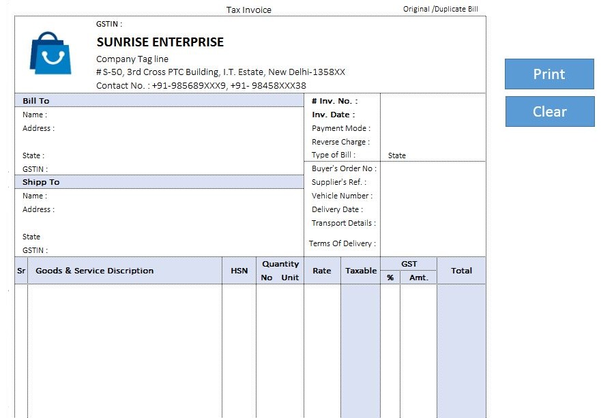This screenshot has height=418, width=614.
Task: Click the Invoice Number value cell
Action: 433,101
